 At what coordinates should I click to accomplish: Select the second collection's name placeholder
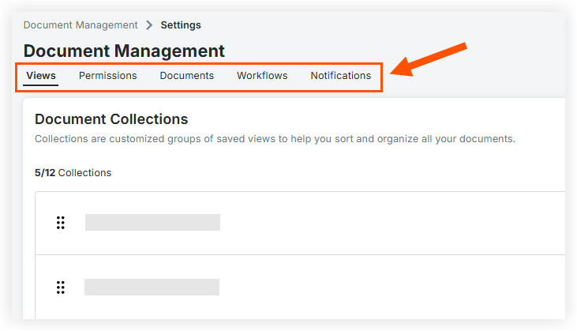[152, 288]
